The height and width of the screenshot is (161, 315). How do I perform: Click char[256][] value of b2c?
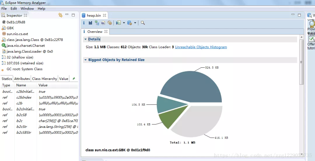tap(58, 121)
